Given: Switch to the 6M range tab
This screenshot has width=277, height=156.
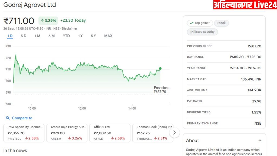Looking at the screenshot, I should [51, 36].
